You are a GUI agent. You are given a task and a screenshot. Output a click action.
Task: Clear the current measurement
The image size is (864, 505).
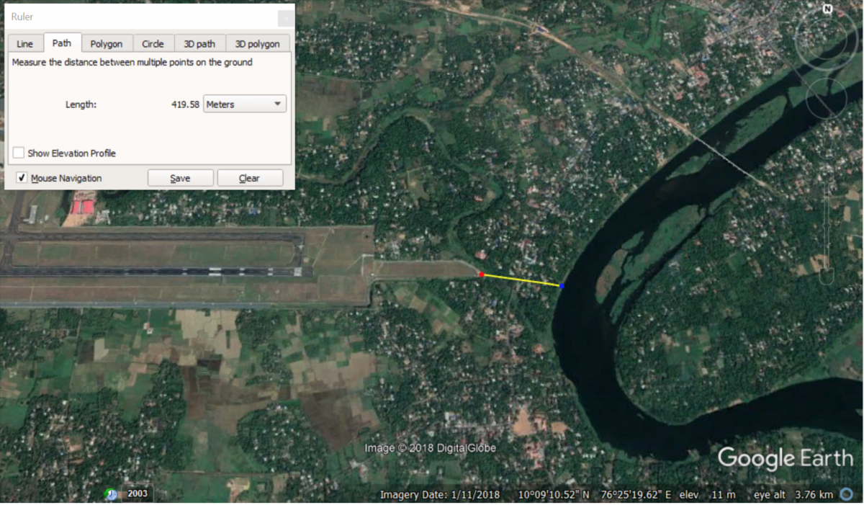[250, 177]
